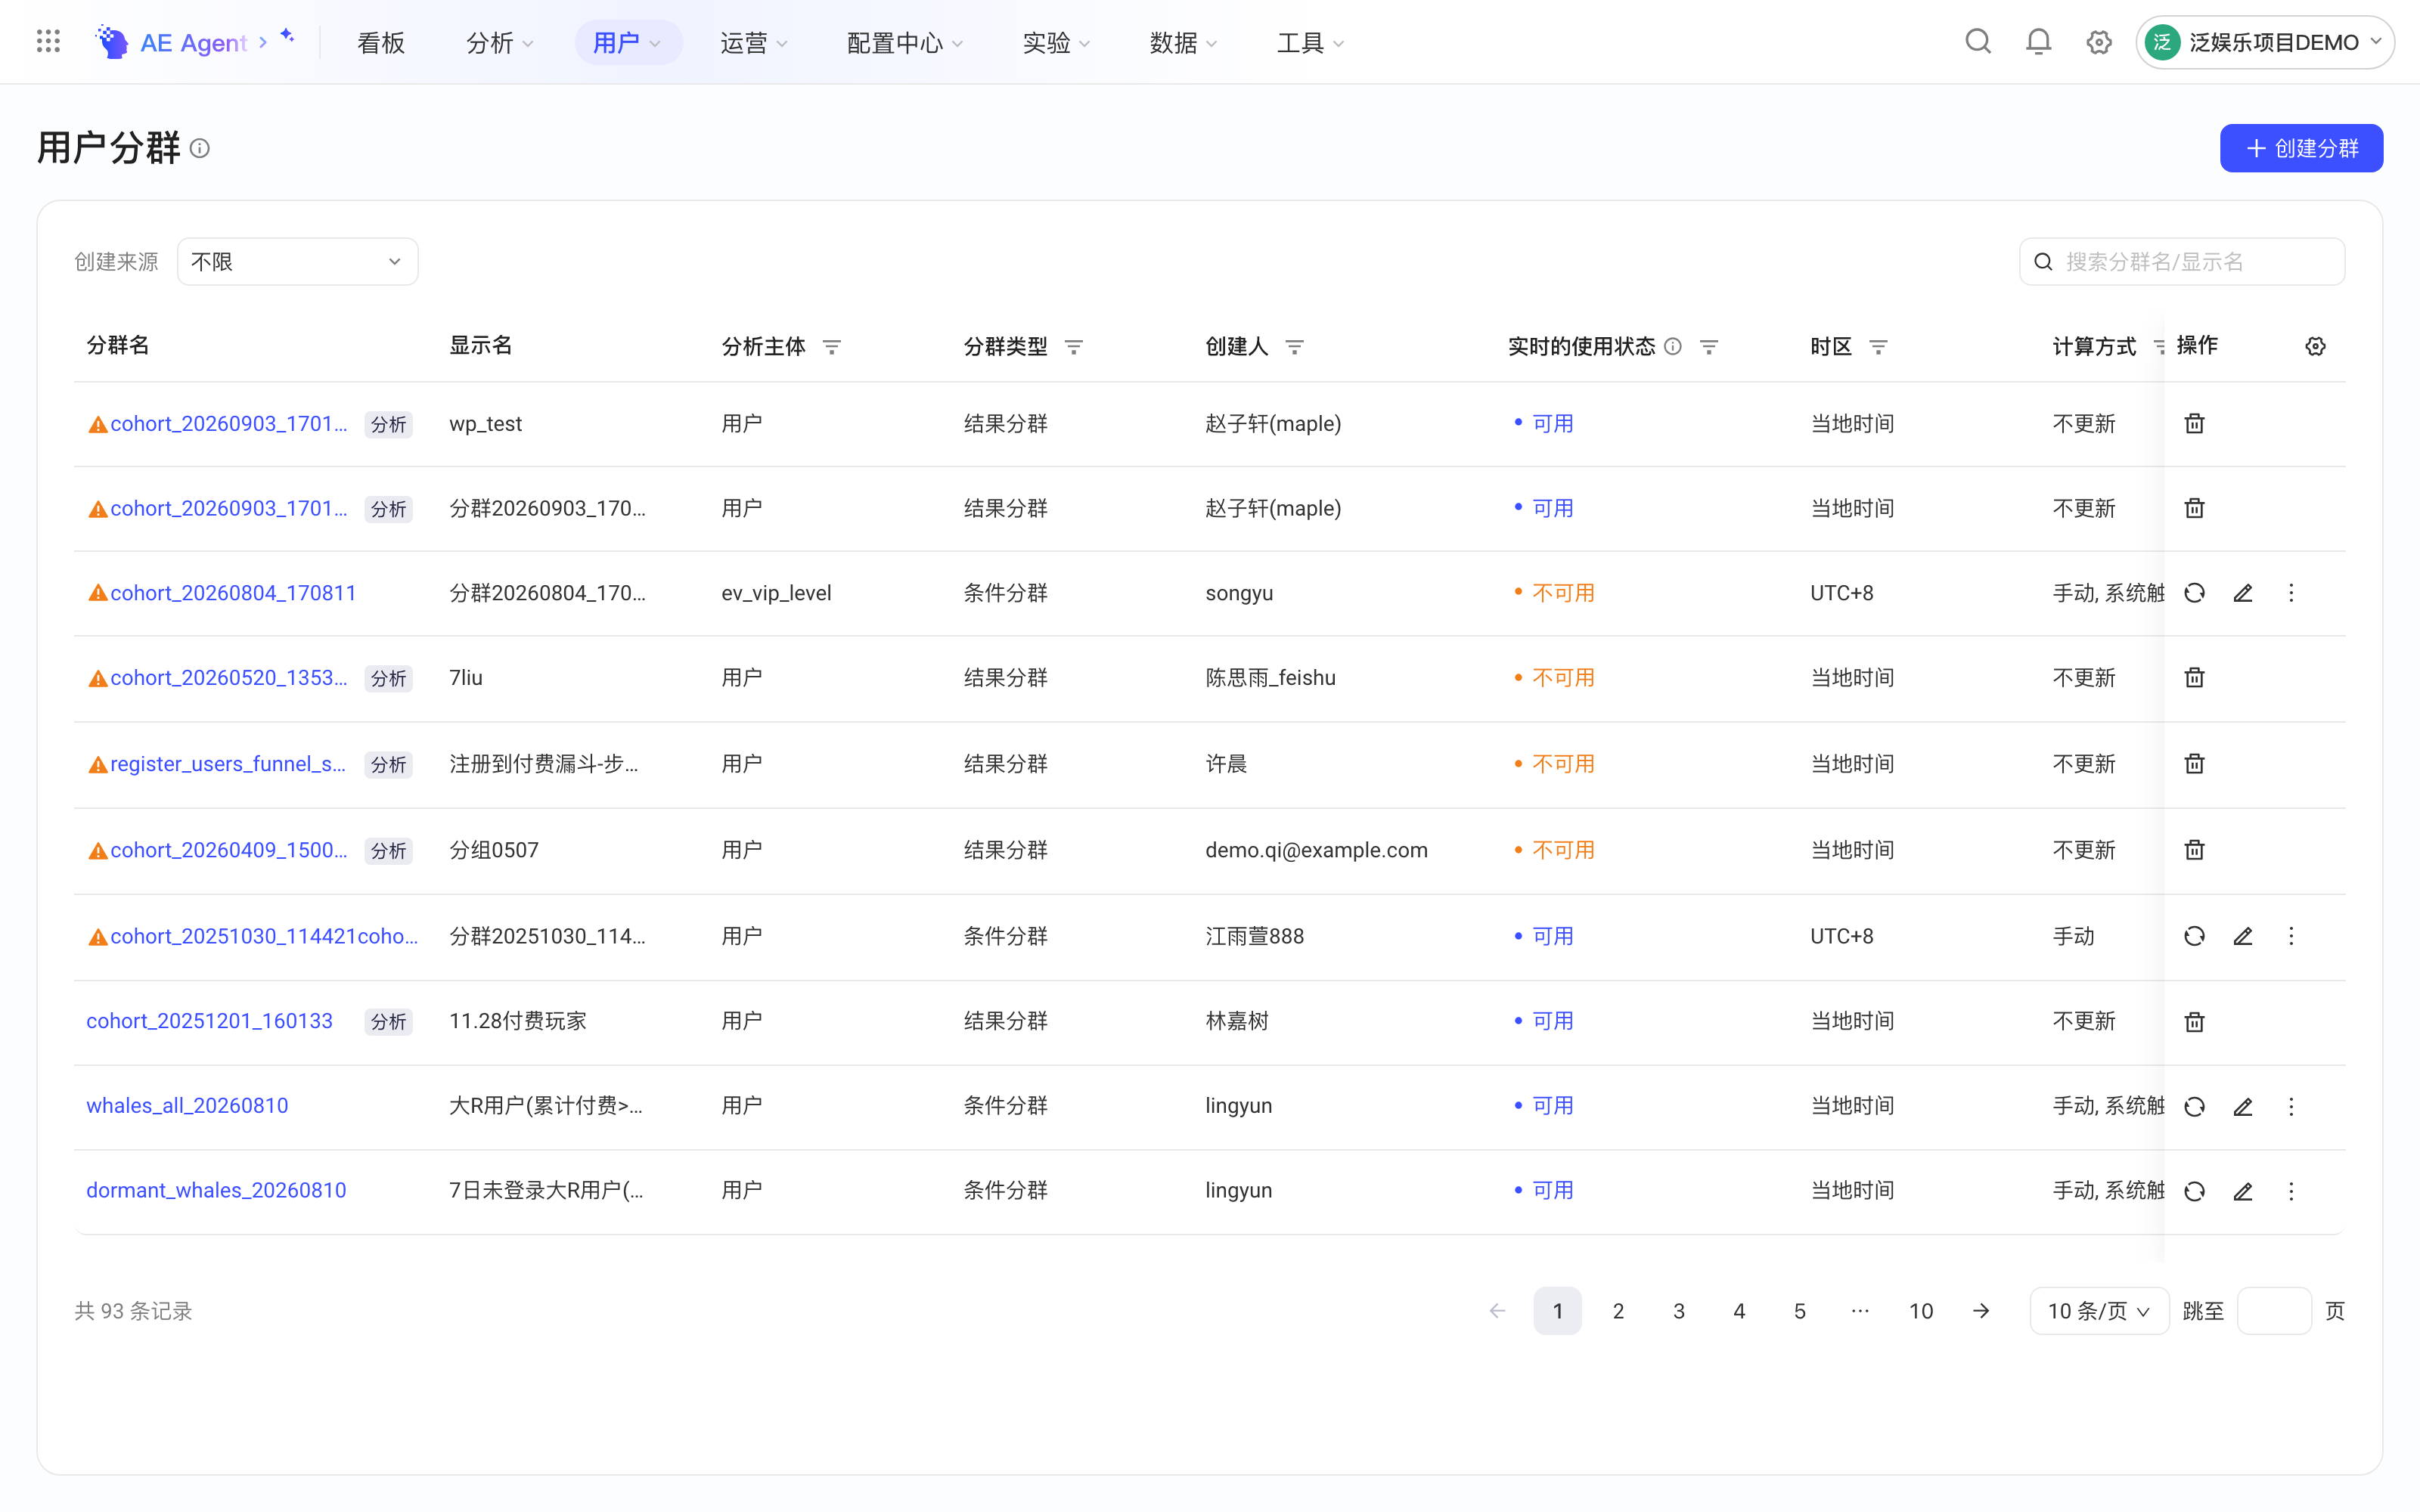Edit dormant_whales_20260810 cohort

coord(2243,1191)
